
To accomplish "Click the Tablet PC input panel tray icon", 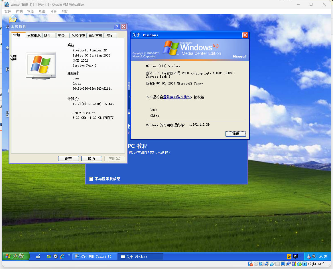I will 295,256.
